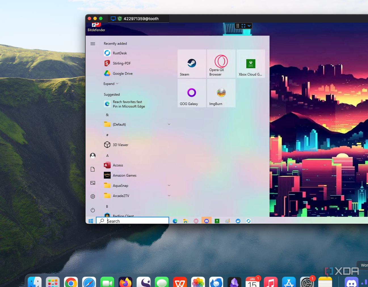368x287 pixels.
Task: Open Settings from the Start menu sidebar
Action: click(93, 196)
